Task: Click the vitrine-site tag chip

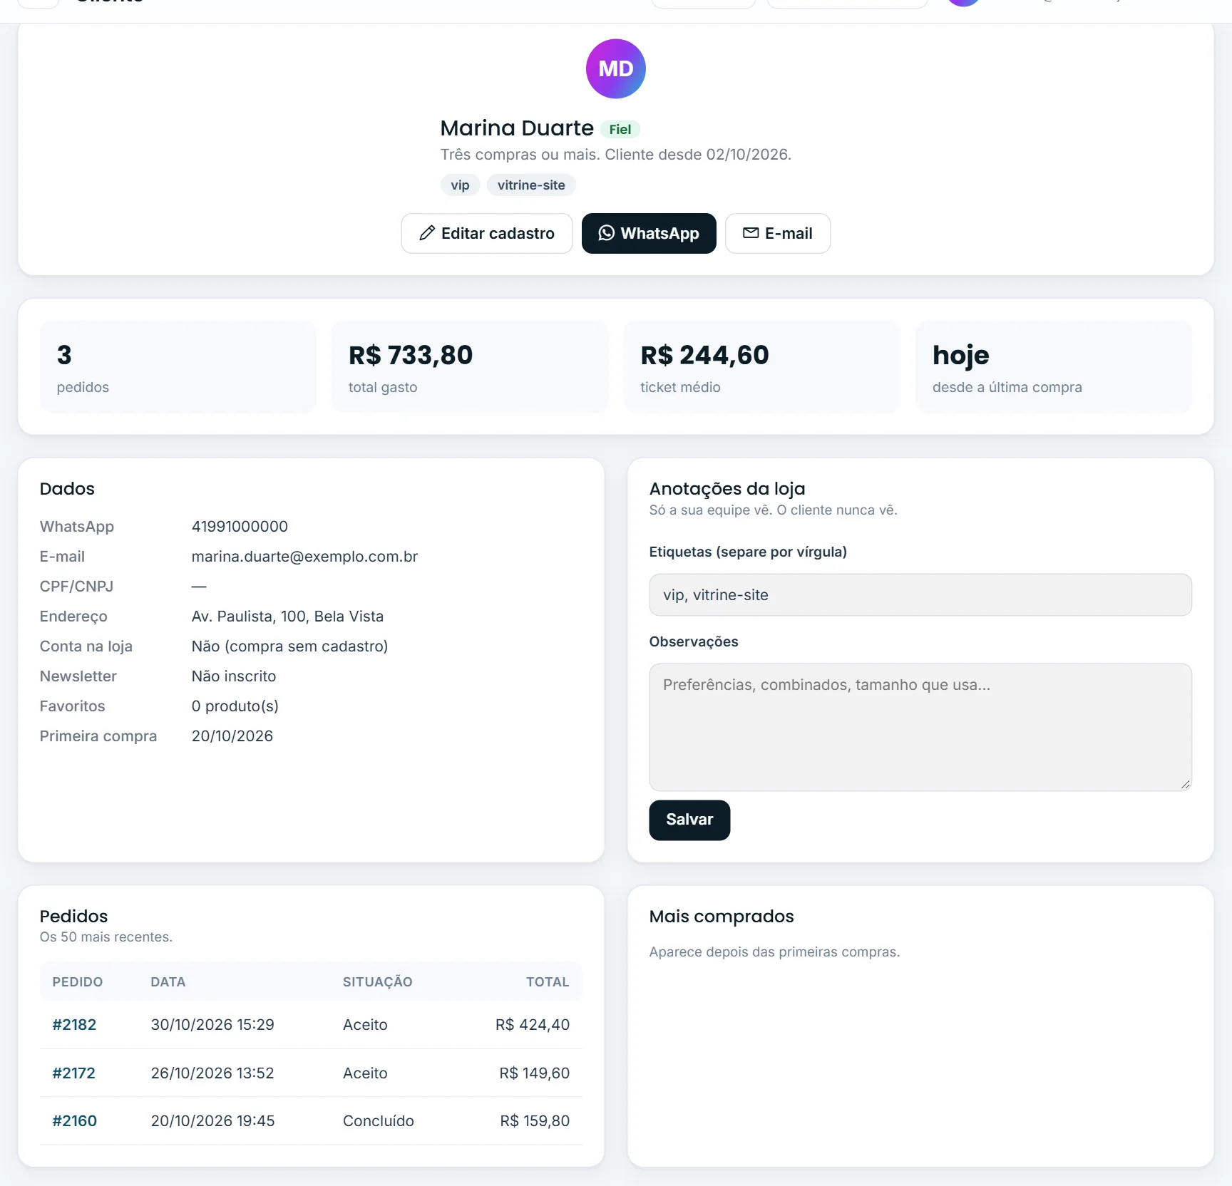Action: point(531,185)
